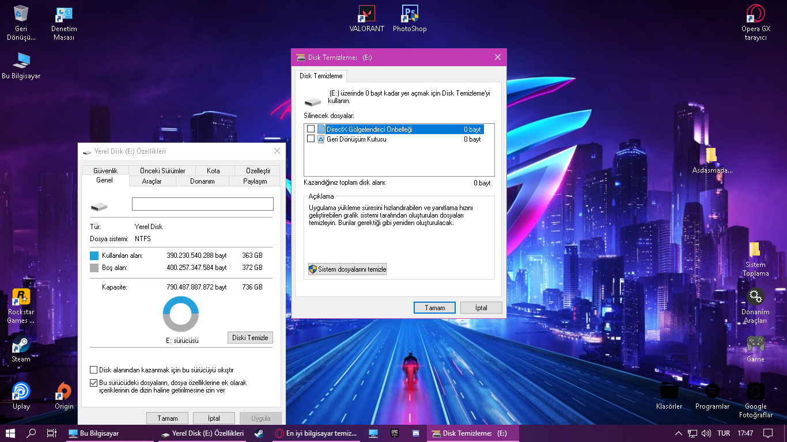
Task: Check the Geri Dönüşüm Kutusu checkbox
Action: pos(311,139)
